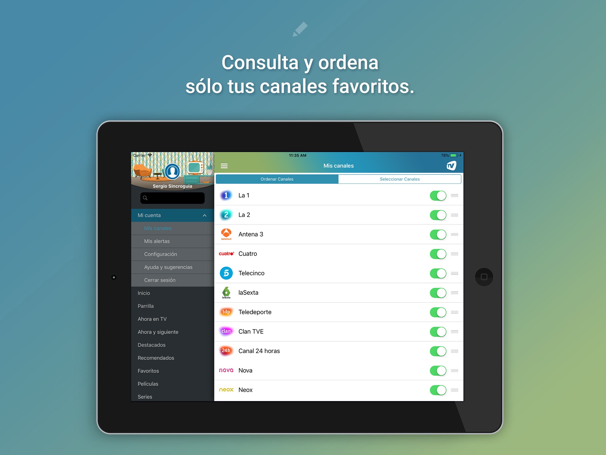Viewport: 606px width, 455px height.
Task: Click the hamburger menu icon
Action: [x=224, y=165]
